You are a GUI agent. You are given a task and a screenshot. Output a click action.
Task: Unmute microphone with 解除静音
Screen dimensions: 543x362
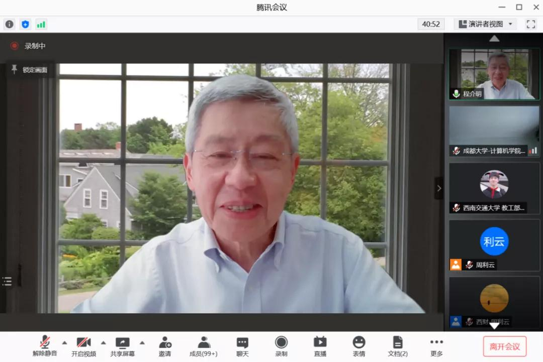45,346
